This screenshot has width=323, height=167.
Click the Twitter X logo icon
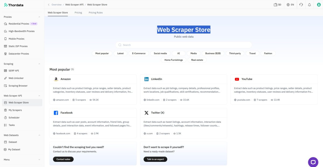tap(146, 113)
